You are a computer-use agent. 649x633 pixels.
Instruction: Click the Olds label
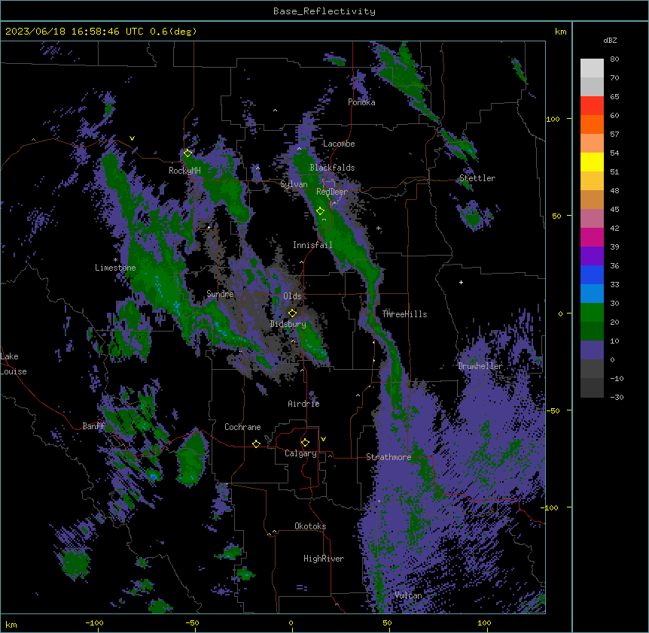point(292,296)
